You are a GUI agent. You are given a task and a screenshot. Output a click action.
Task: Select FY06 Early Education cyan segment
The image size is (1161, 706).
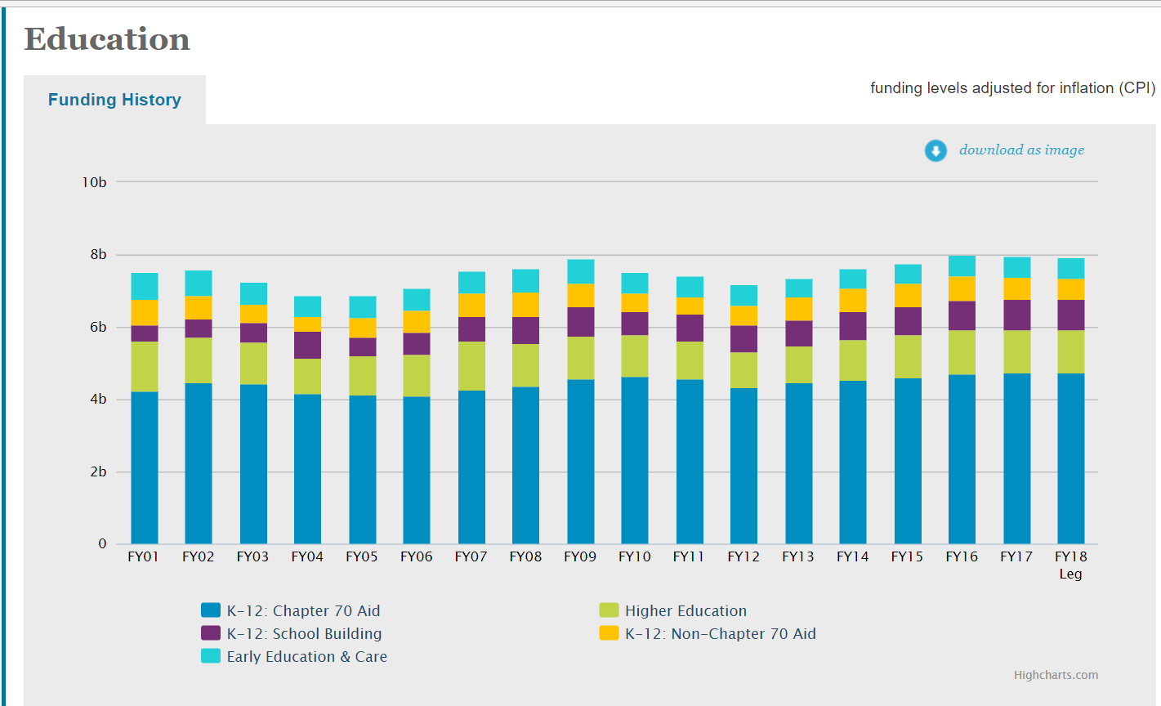417,300
